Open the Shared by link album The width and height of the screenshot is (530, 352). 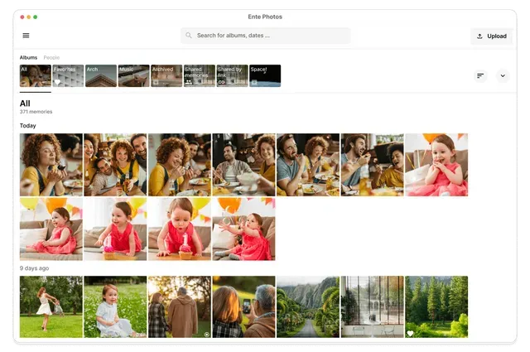(232, 76)
